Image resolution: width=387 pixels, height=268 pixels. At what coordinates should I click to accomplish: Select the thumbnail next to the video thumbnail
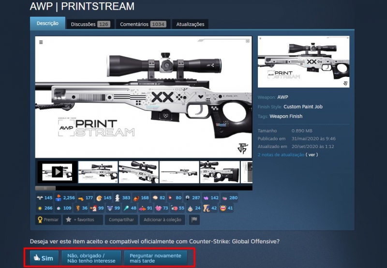coord(98,172)
